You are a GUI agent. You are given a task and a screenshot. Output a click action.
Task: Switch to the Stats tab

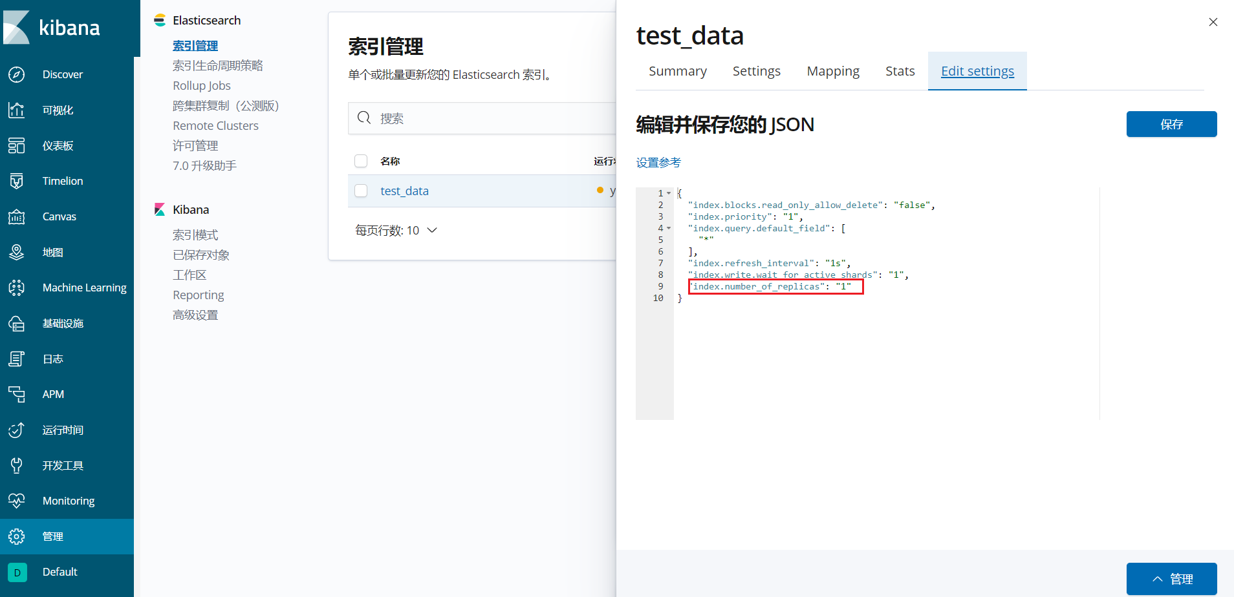click(900, 71)
